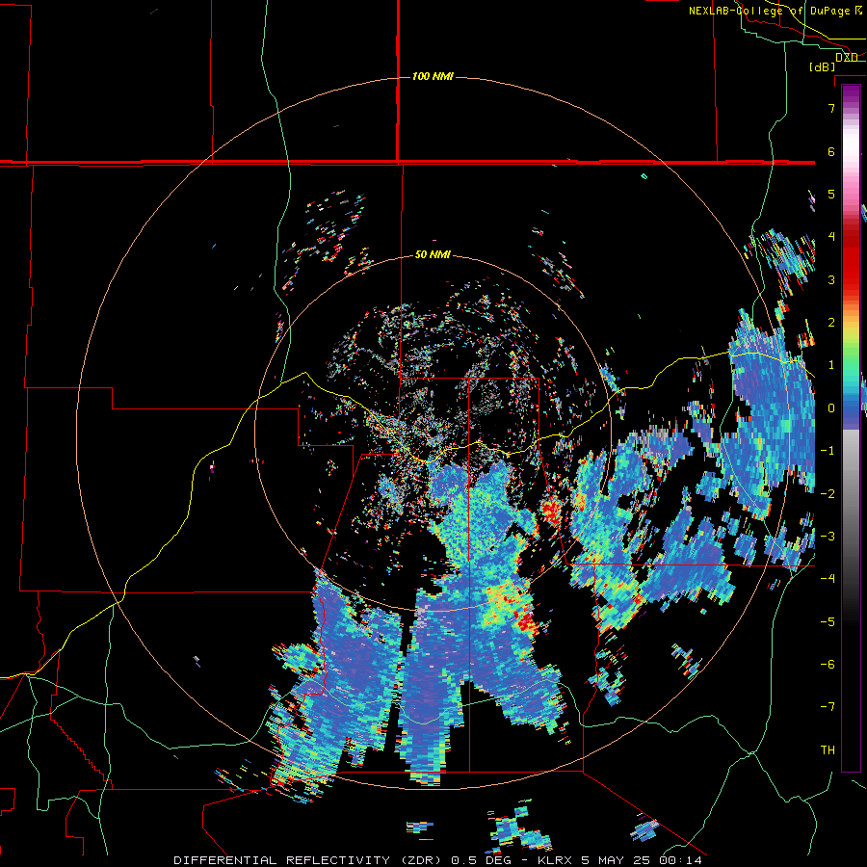Image resolution: width=867 pixels, height=867 pixels.
Task: Click the 5 MAY 25 date text
Action: coord(616,860)
